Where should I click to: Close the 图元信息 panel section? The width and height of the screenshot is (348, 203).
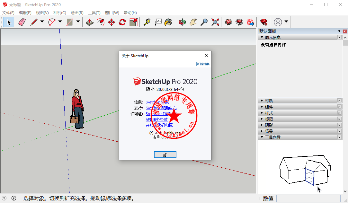(x=339, y=37)
